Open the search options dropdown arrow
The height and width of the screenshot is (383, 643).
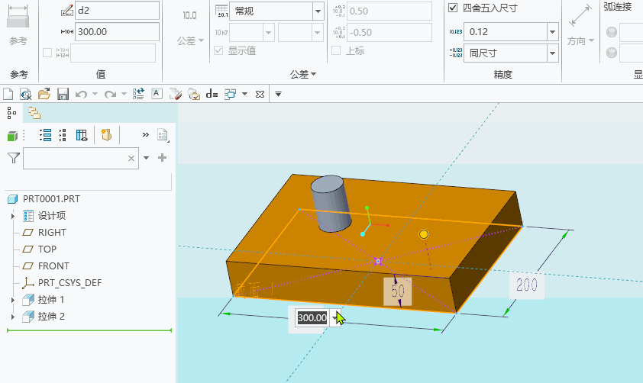coord(147,158)
